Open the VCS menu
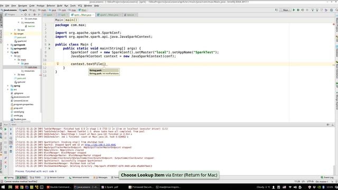338x190 pixels. point(80,6)
